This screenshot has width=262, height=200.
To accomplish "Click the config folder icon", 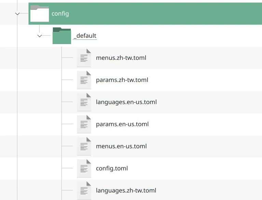I will click(40, 14).
